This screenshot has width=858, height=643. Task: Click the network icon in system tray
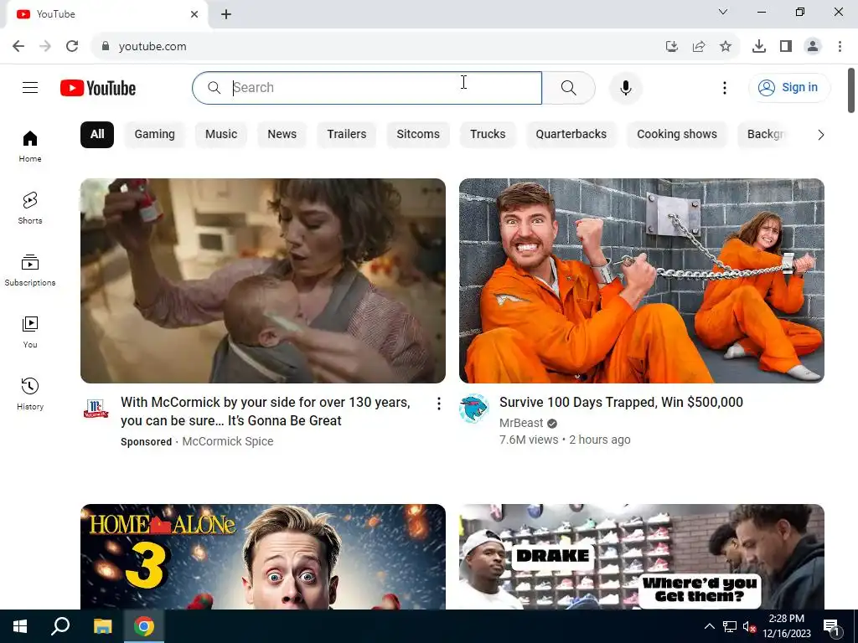(730, 626)
